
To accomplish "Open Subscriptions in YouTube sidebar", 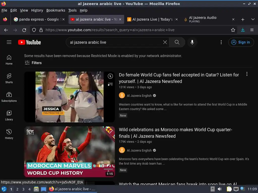I will [x=9, y=97].
